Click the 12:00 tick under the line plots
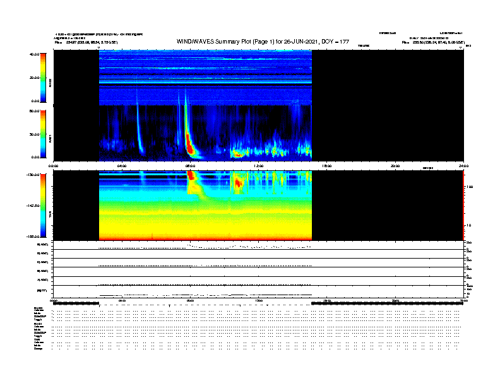500x386 pixels. 259,300
